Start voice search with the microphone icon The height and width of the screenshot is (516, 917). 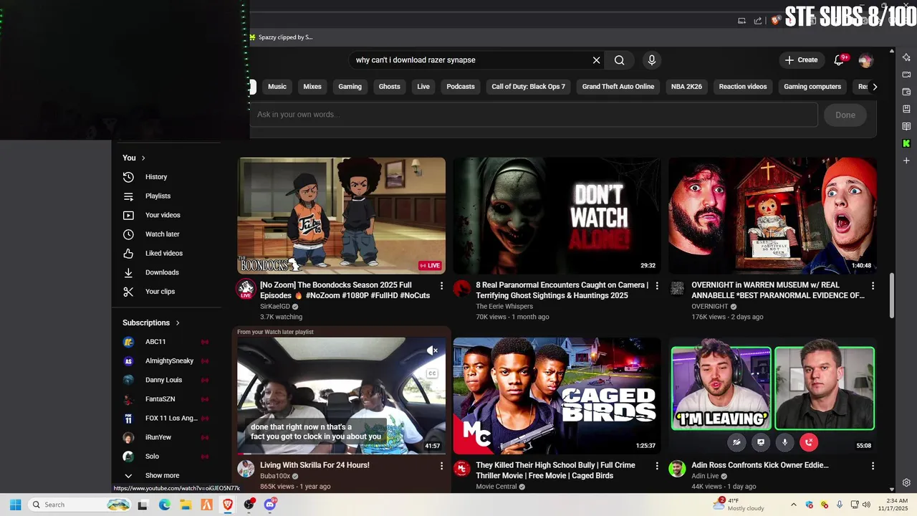click(x=652, y=60)
